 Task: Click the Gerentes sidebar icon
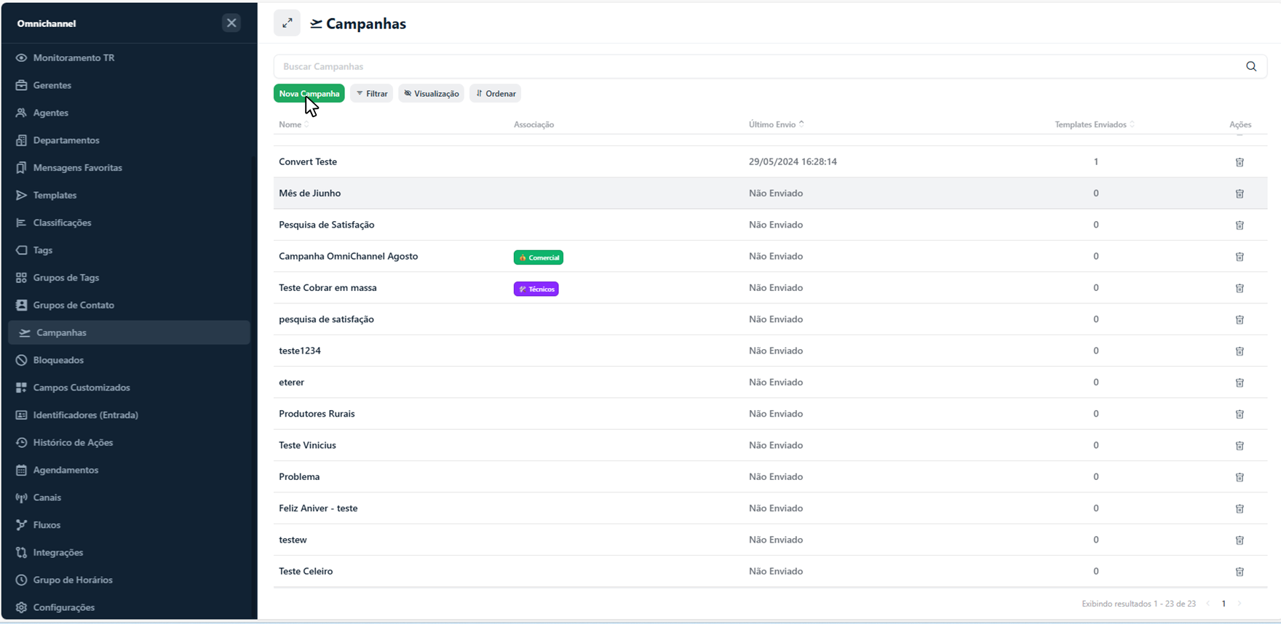[21, 85]
